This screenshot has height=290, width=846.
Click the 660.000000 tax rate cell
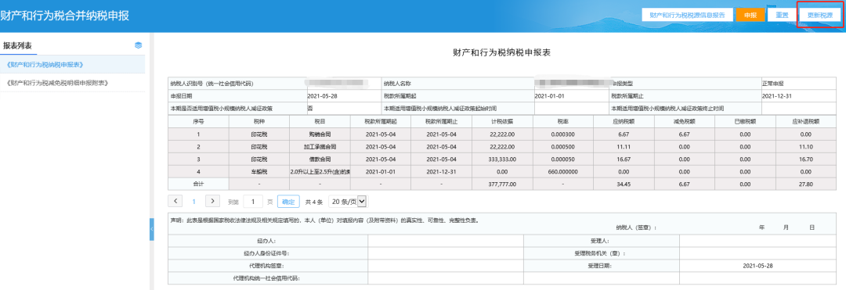click(x=562, y=172)
